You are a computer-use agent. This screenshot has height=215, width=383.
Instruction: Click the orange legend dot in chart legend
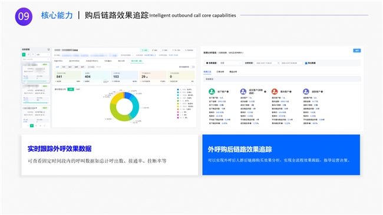[178, 109]
